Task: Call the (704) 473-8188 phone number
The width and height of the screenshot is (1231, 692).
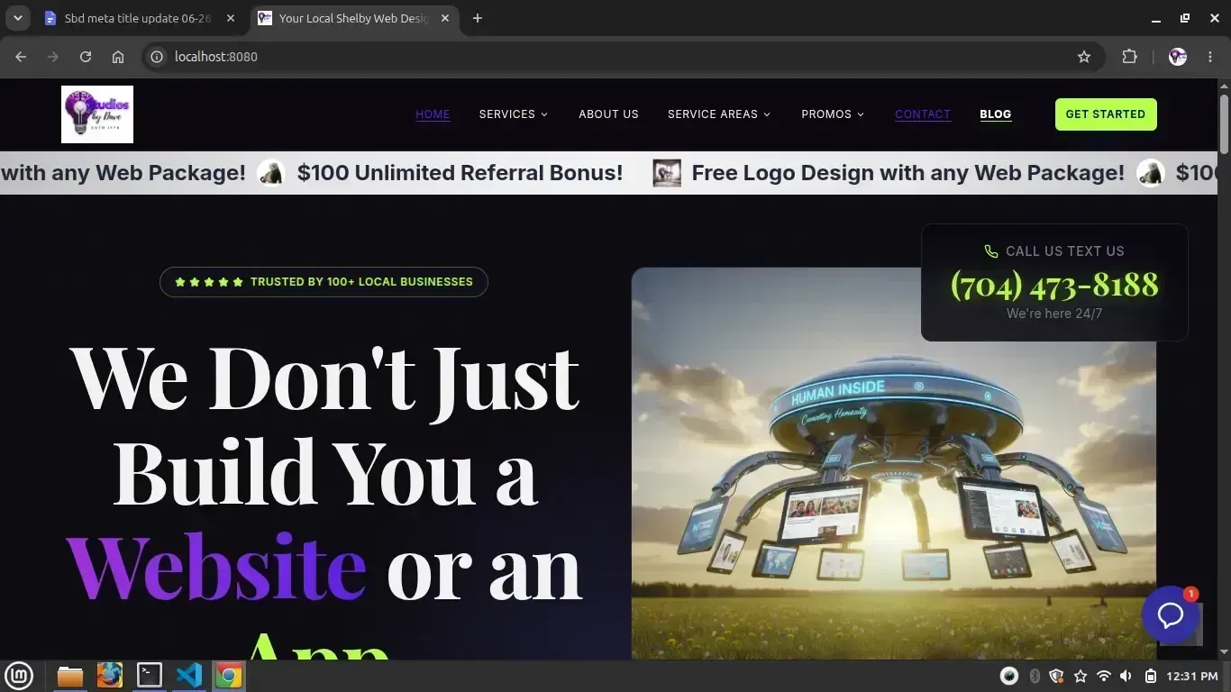Action: (1054, 285)
